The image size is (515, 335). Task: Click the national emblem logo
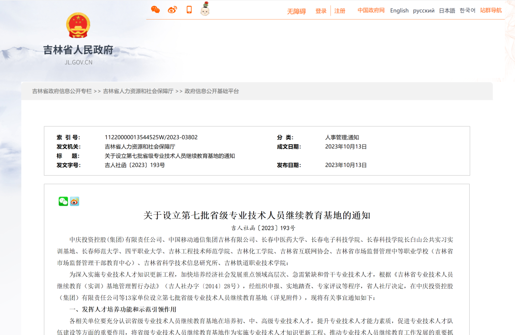click(x=78, y=25)
